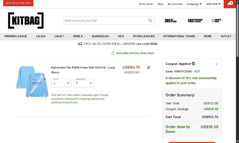Edit the coupon code
The width and height of the screenshot is (239, 143).
point(197,71)
